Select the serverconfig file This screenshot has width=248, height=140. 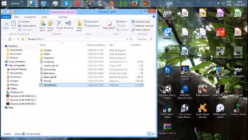pyautogui.click(x=50, y=69)
